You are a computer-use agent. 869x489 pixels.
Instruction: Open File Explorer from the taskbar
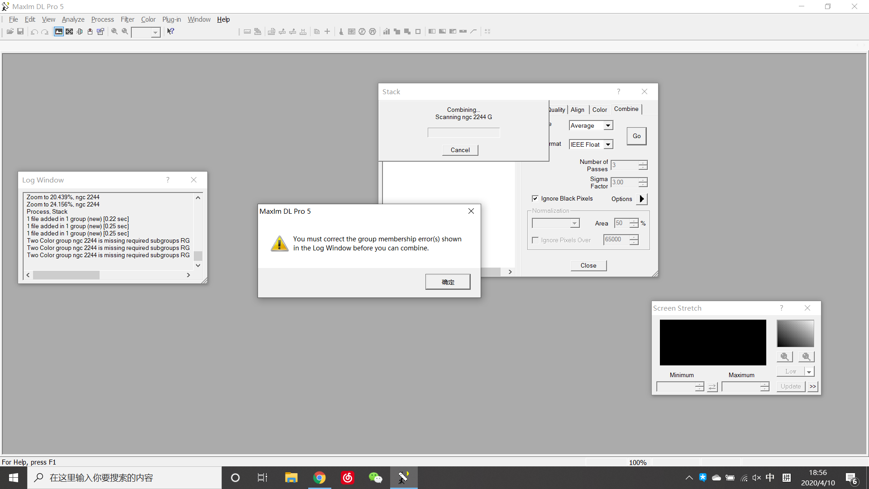[x=291, y=478]
